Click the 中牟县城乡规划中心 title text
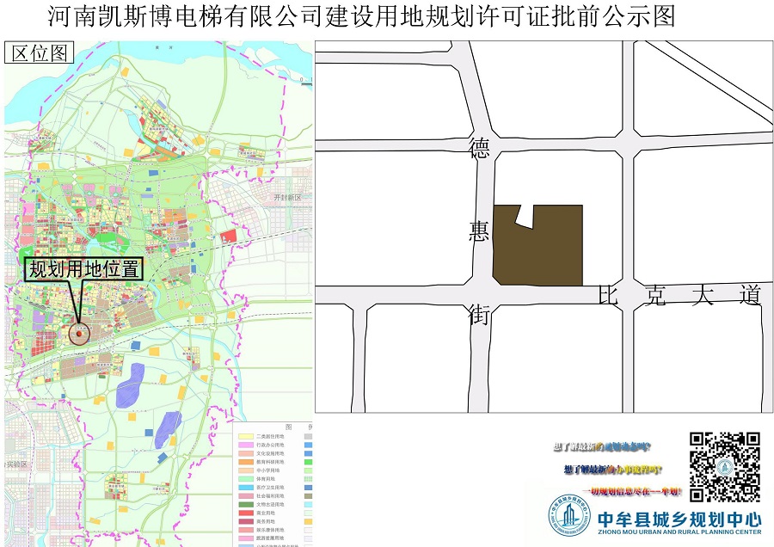 679,518
